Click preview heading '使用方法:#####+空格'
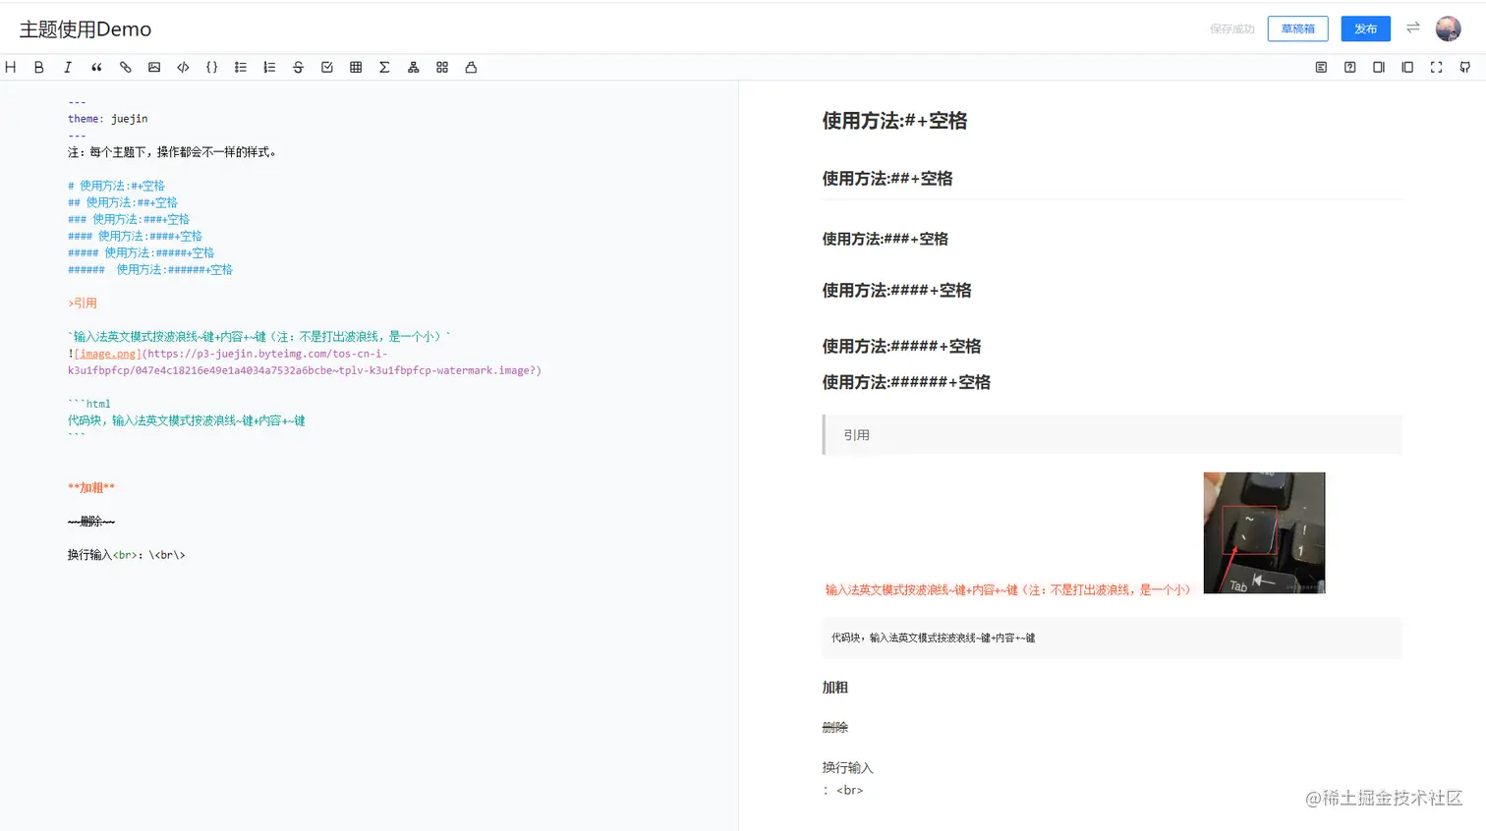Screen dimensions: 1486x831 pyautogui.click(x=901, y=347)
